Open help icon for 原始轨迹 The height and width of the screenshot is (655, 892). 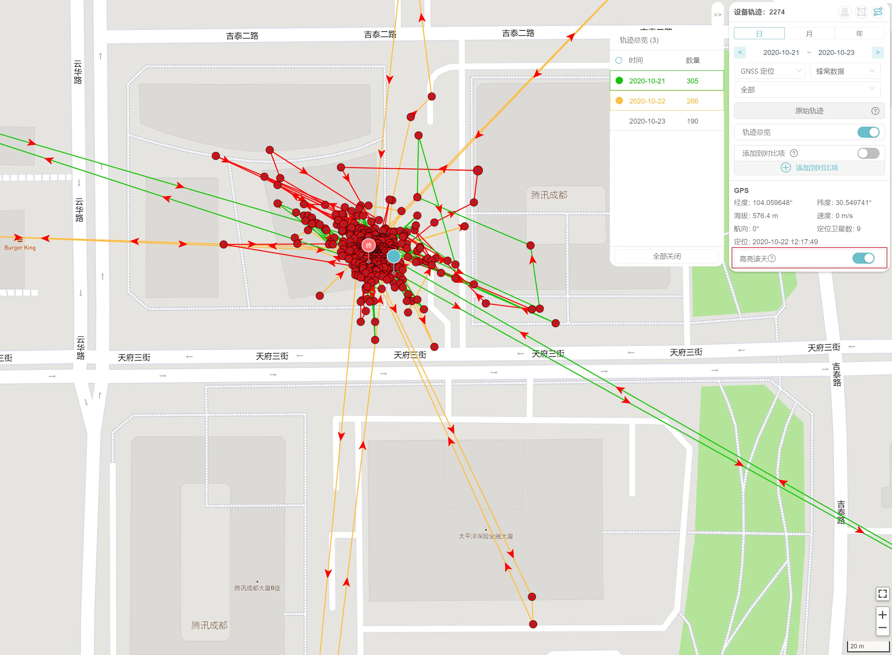pos(875,111)
